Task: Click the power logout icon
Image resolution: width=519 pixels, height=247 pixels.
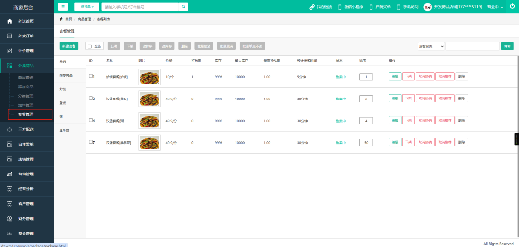Action: (512, 7)
